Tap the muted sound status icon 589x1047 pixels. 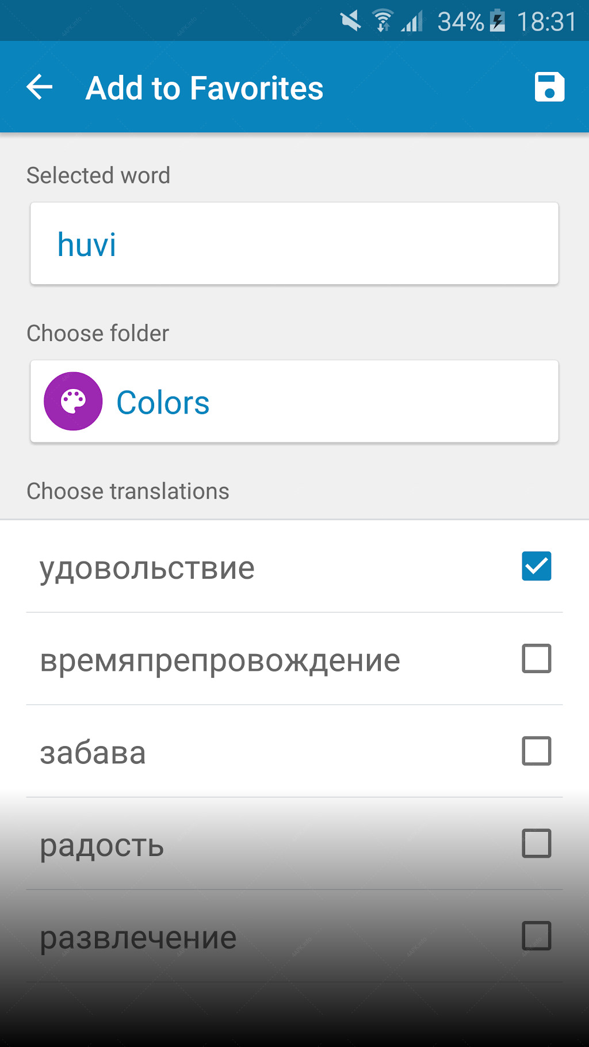(x=350, y=21)
